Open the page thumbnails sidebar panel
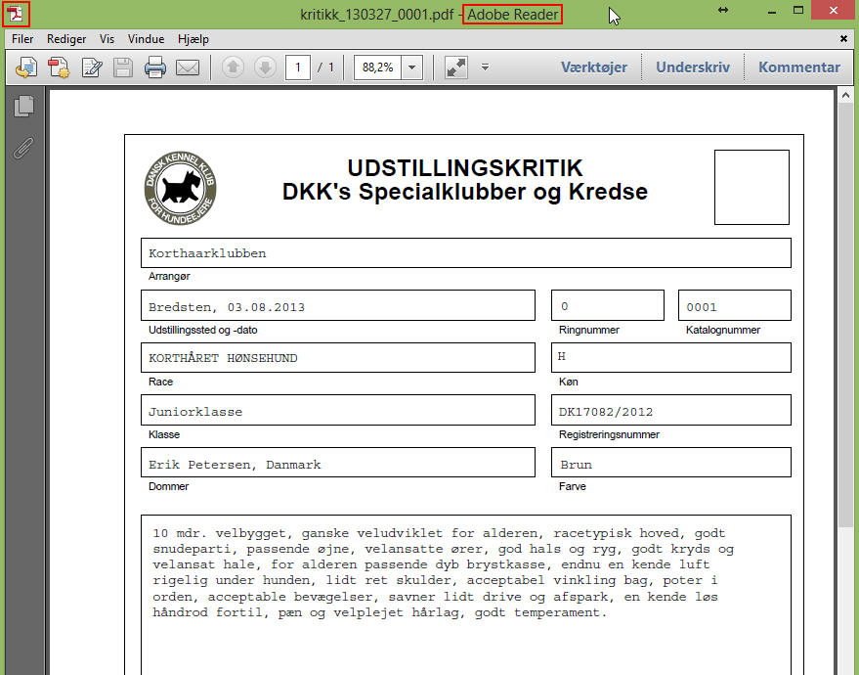The image size is (859, 675). click(23, 107)
